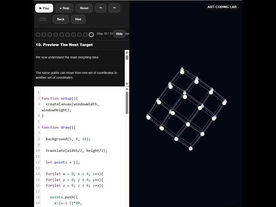Click the instructions panel scroll-up arrow
This screenshot has width=276, height=207.
[127, 53]
